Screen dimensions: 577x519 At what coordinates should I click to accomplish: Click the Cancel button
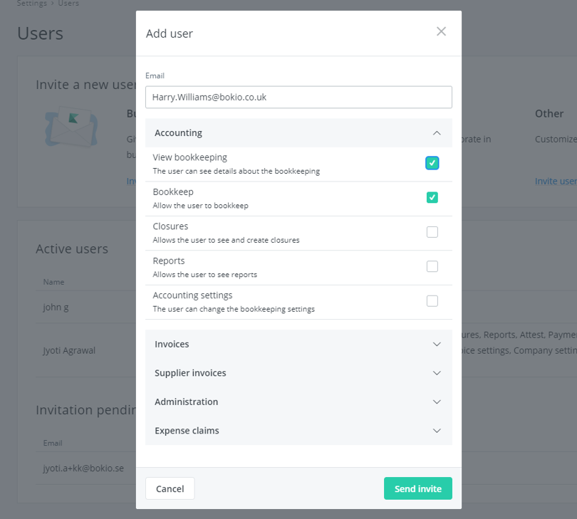coord(170,488)
